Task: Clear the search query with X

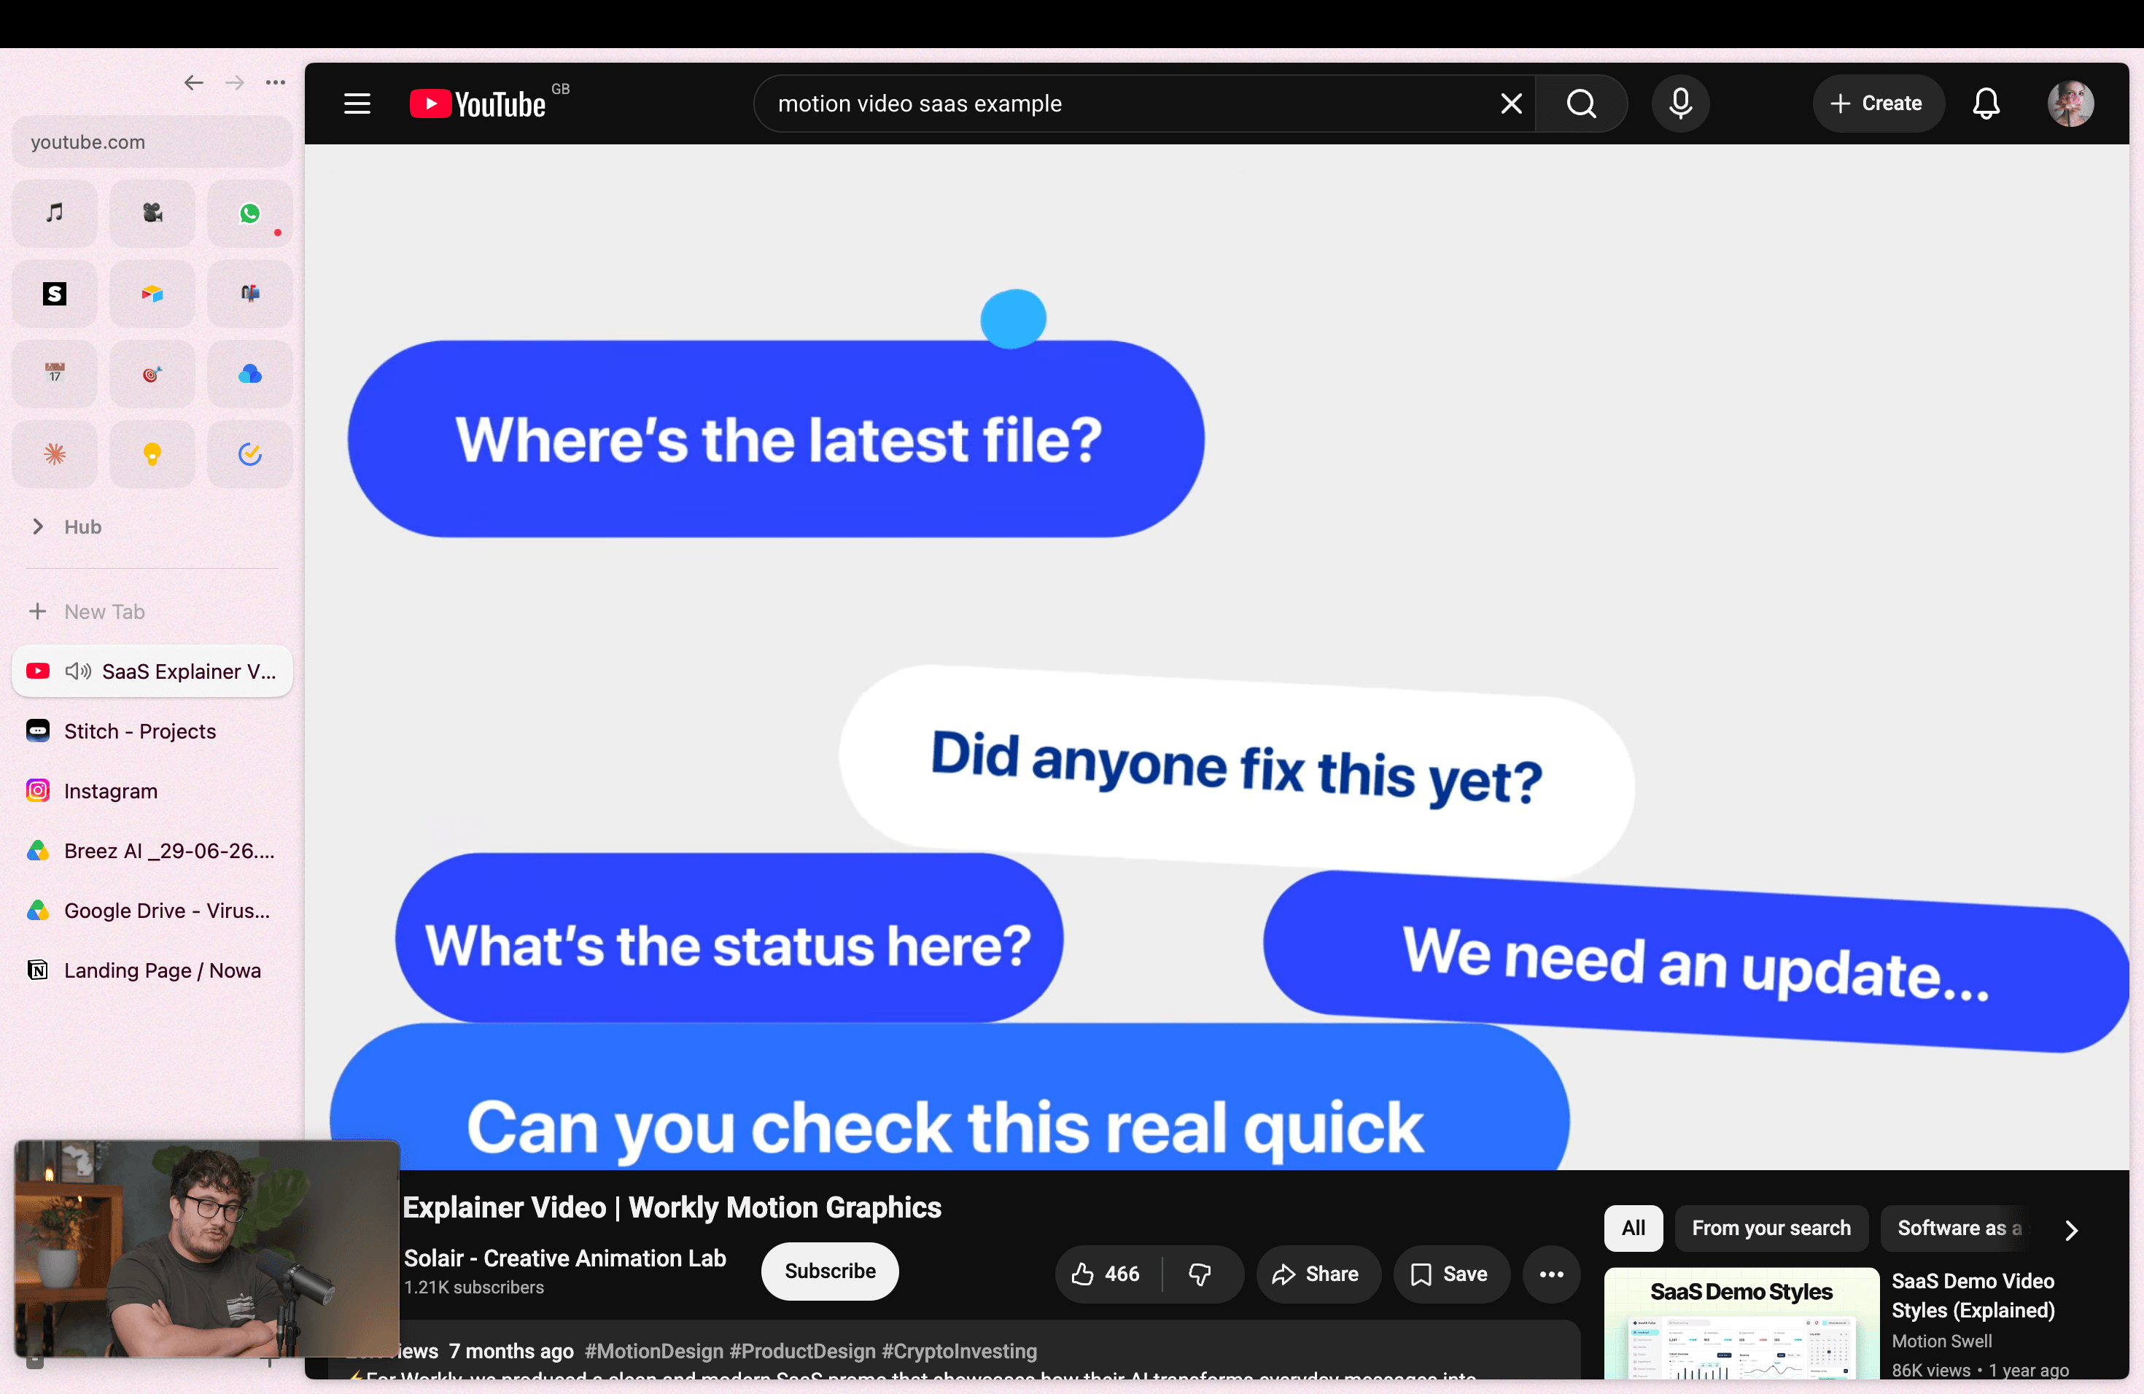Action: coord(1512,104)
